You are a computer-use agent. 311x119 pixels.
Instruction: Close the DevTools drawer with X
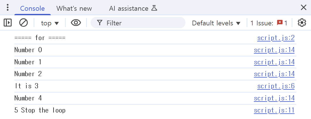pyautogui.click(x=303, y=8)
